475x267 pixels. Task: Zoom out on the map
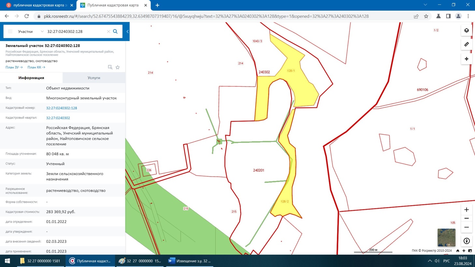[467, 227]
